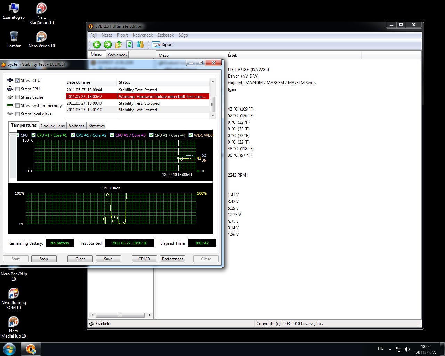The height and width of the screenshot is (356, 445).
Task: Click the users icon in EVEREST toolbar
Action: point(140,44)
